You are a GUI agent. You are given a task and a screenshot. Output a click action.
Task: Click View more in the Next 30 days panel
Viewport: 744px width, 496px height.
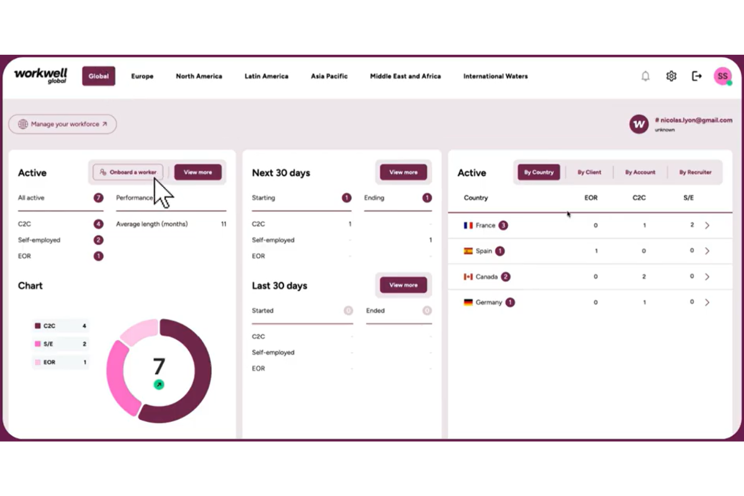[x=403, y=172]
